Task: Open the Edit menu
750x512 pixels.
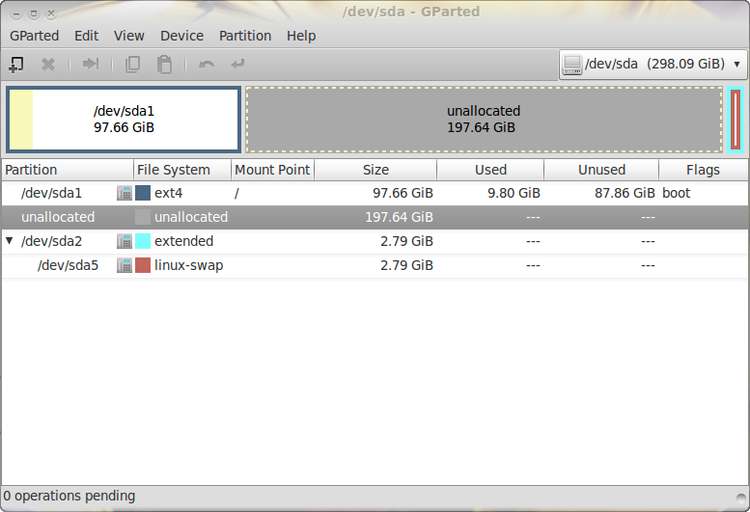Action: (x=87, y=36)
